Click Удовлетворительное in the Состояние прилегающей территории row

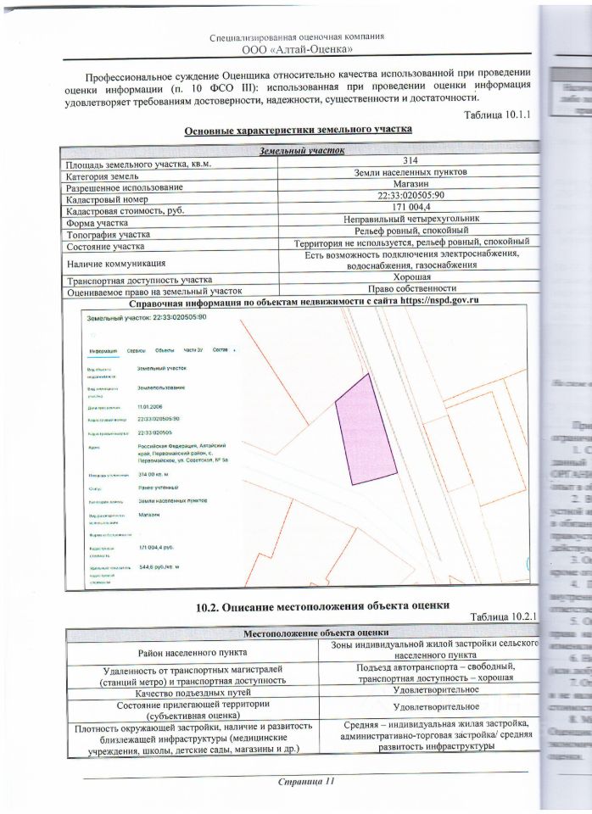[436, 707]
